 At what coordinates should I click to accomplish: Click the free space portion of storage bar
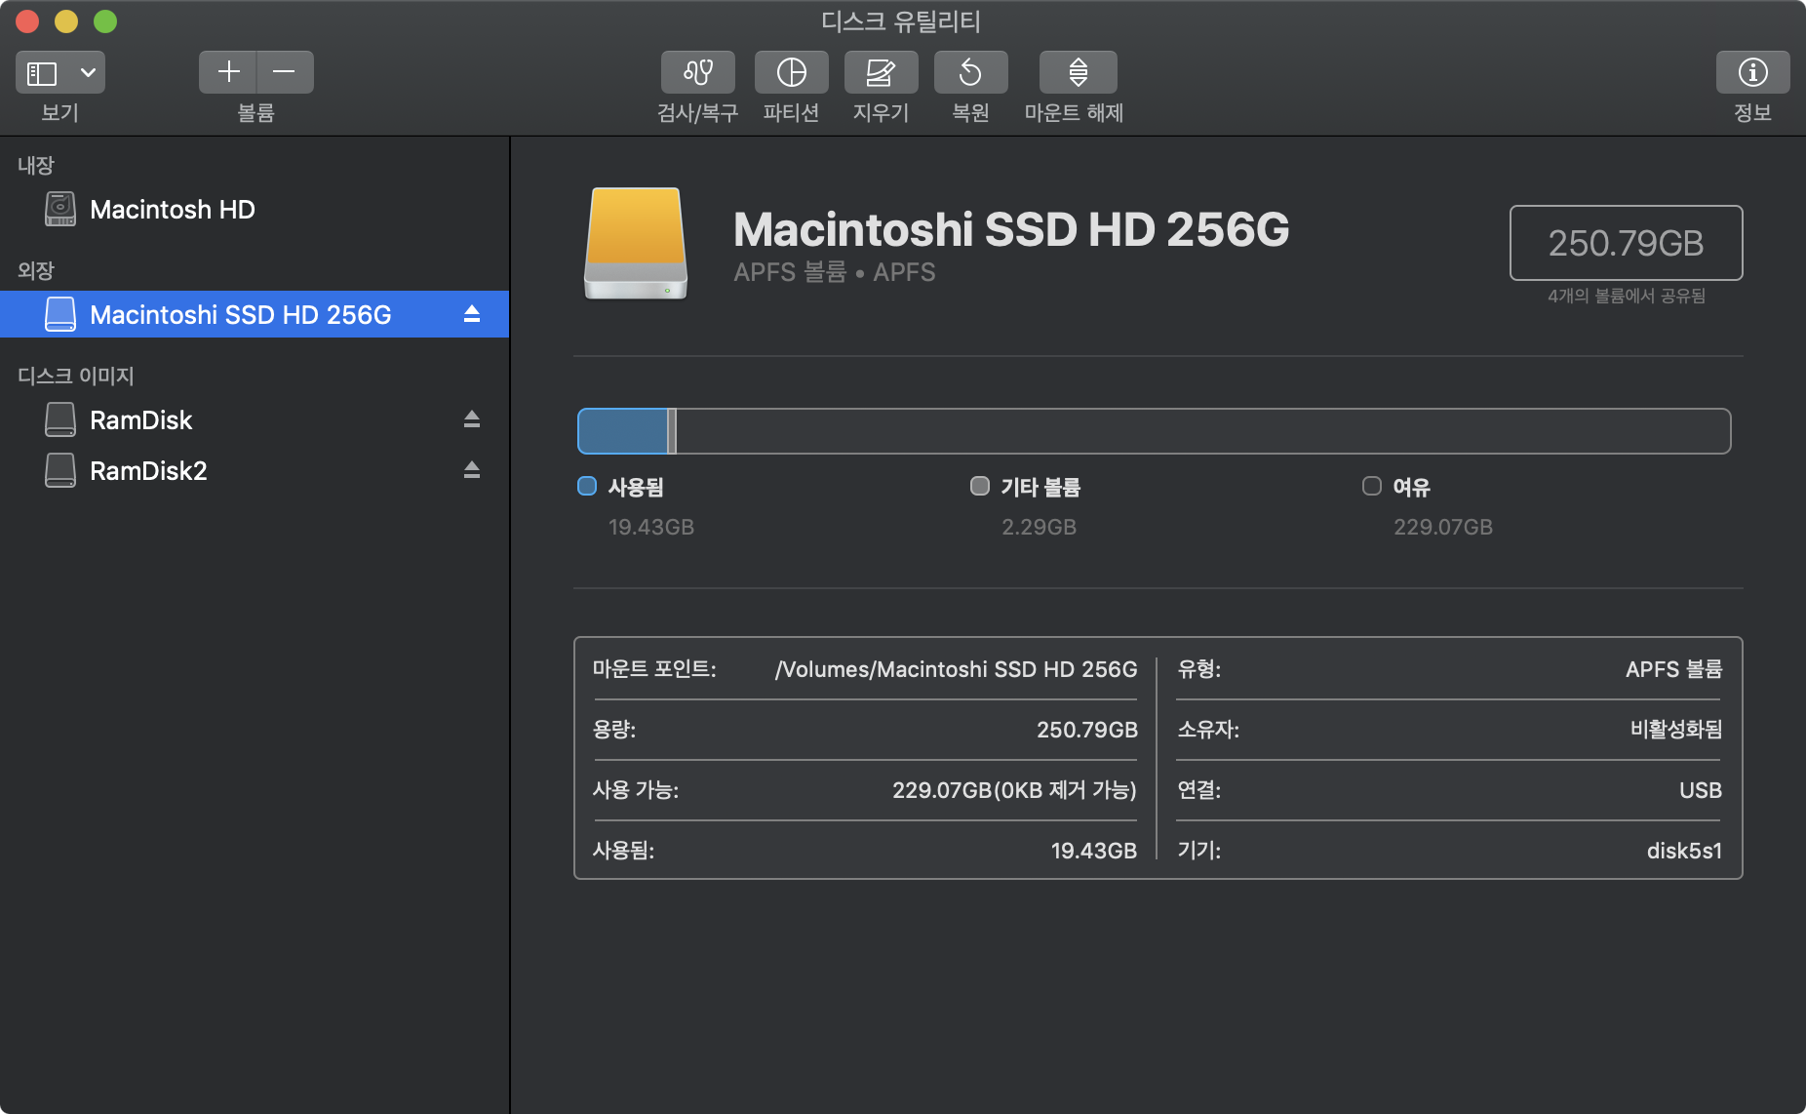tap(1202, 431)
